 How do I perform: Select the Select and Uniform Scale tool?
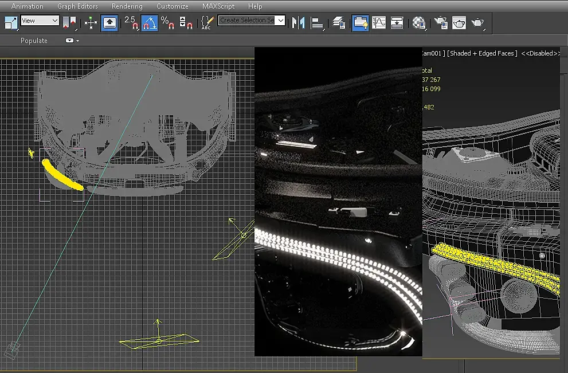(11, 23)
